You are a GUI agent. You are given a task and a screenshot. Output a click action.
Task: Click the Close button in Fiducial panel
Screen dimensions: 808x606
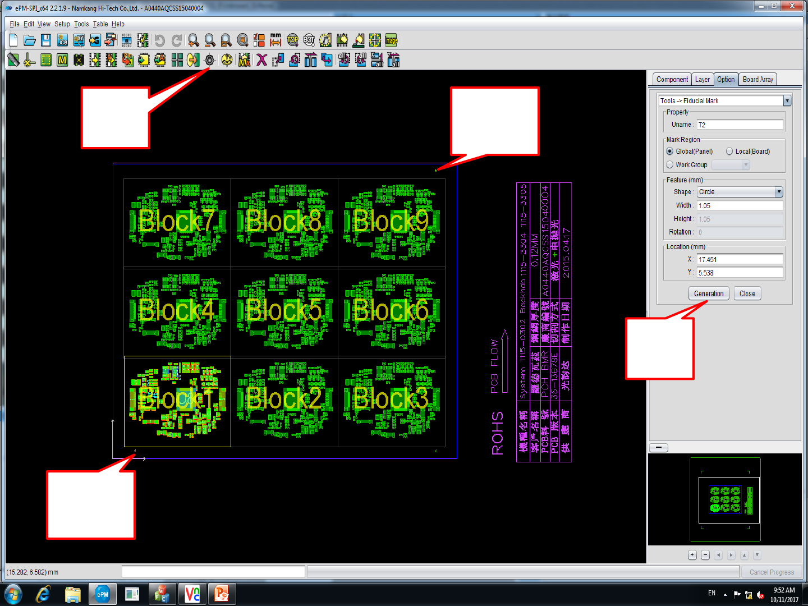[x=747, y=293]
